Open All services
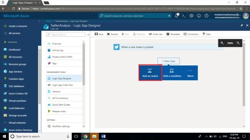Image resolution: width=250 pixels, height=140 pixels. (12, 33)
